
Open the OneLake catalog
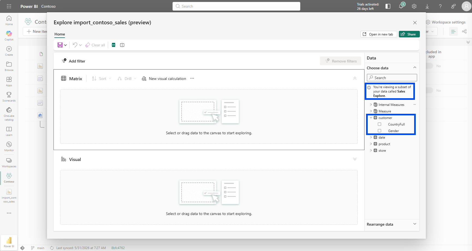tap(9, 114)
